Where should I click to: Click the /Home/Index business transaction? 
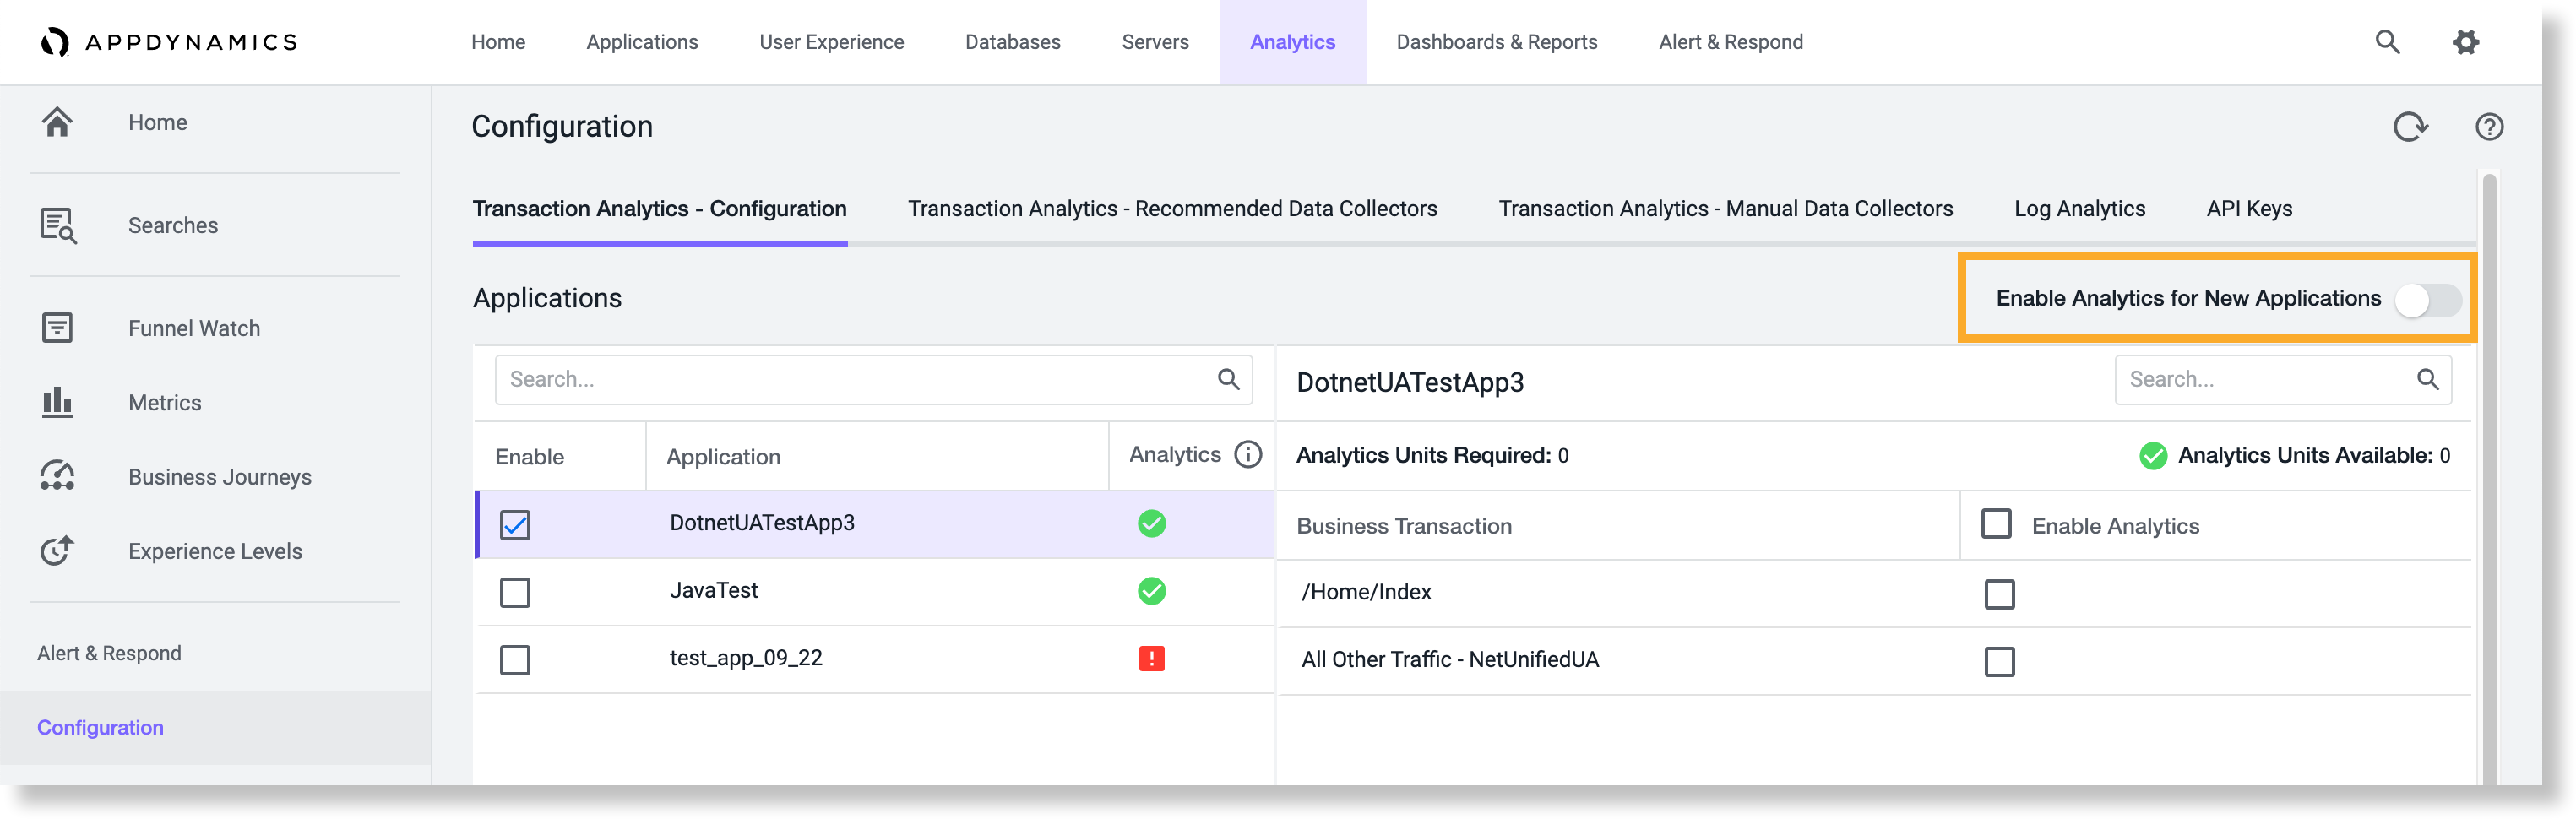click(x=1366, y=592)
